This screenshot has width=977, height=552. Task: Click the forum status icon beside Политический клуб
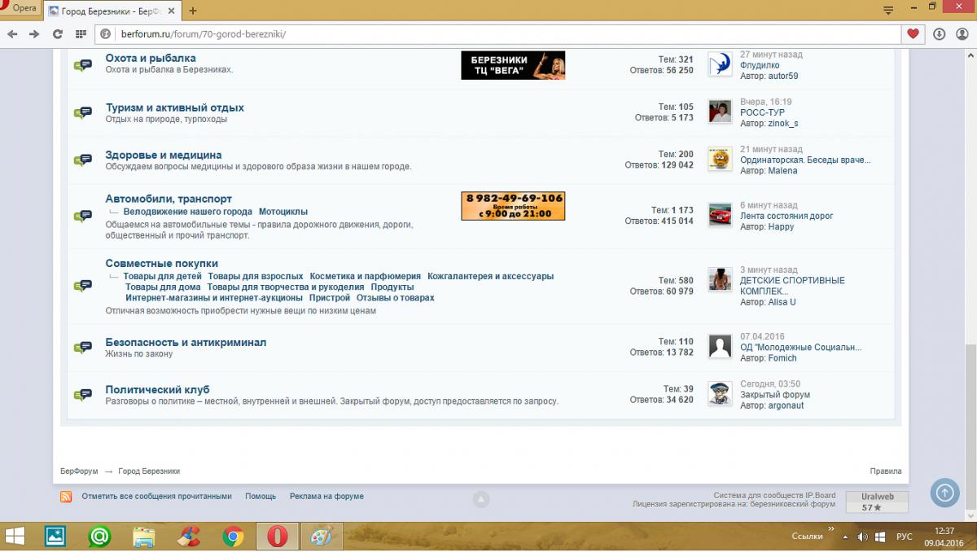click(82, 395)
